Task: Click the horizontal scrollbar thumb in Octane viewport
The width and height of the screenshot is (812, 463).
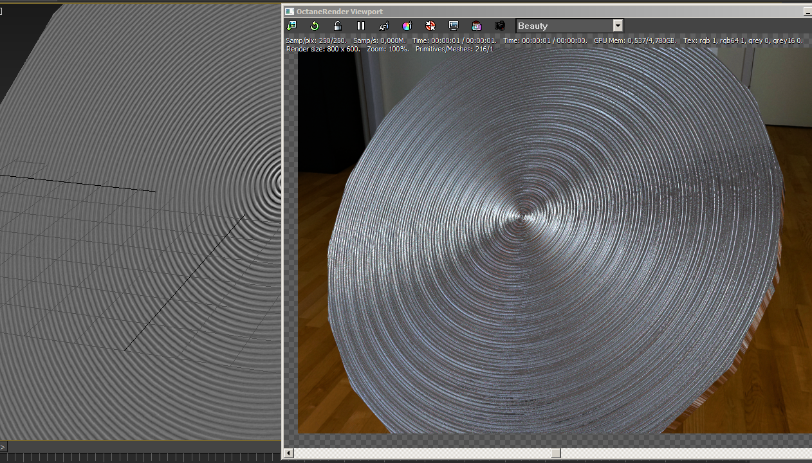Action: coord(556,453)
